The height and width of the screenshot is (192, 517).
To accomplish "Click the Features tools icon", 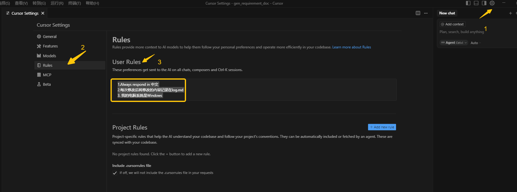I will pos(39,46).
